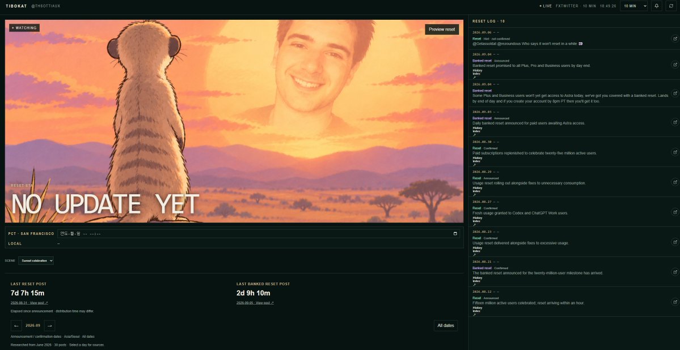Viewport: 680px width, 350px height.
Task: Open external link for 'Banked reset promised' entry
Action: pyautogui.click(x=675, y=65)
